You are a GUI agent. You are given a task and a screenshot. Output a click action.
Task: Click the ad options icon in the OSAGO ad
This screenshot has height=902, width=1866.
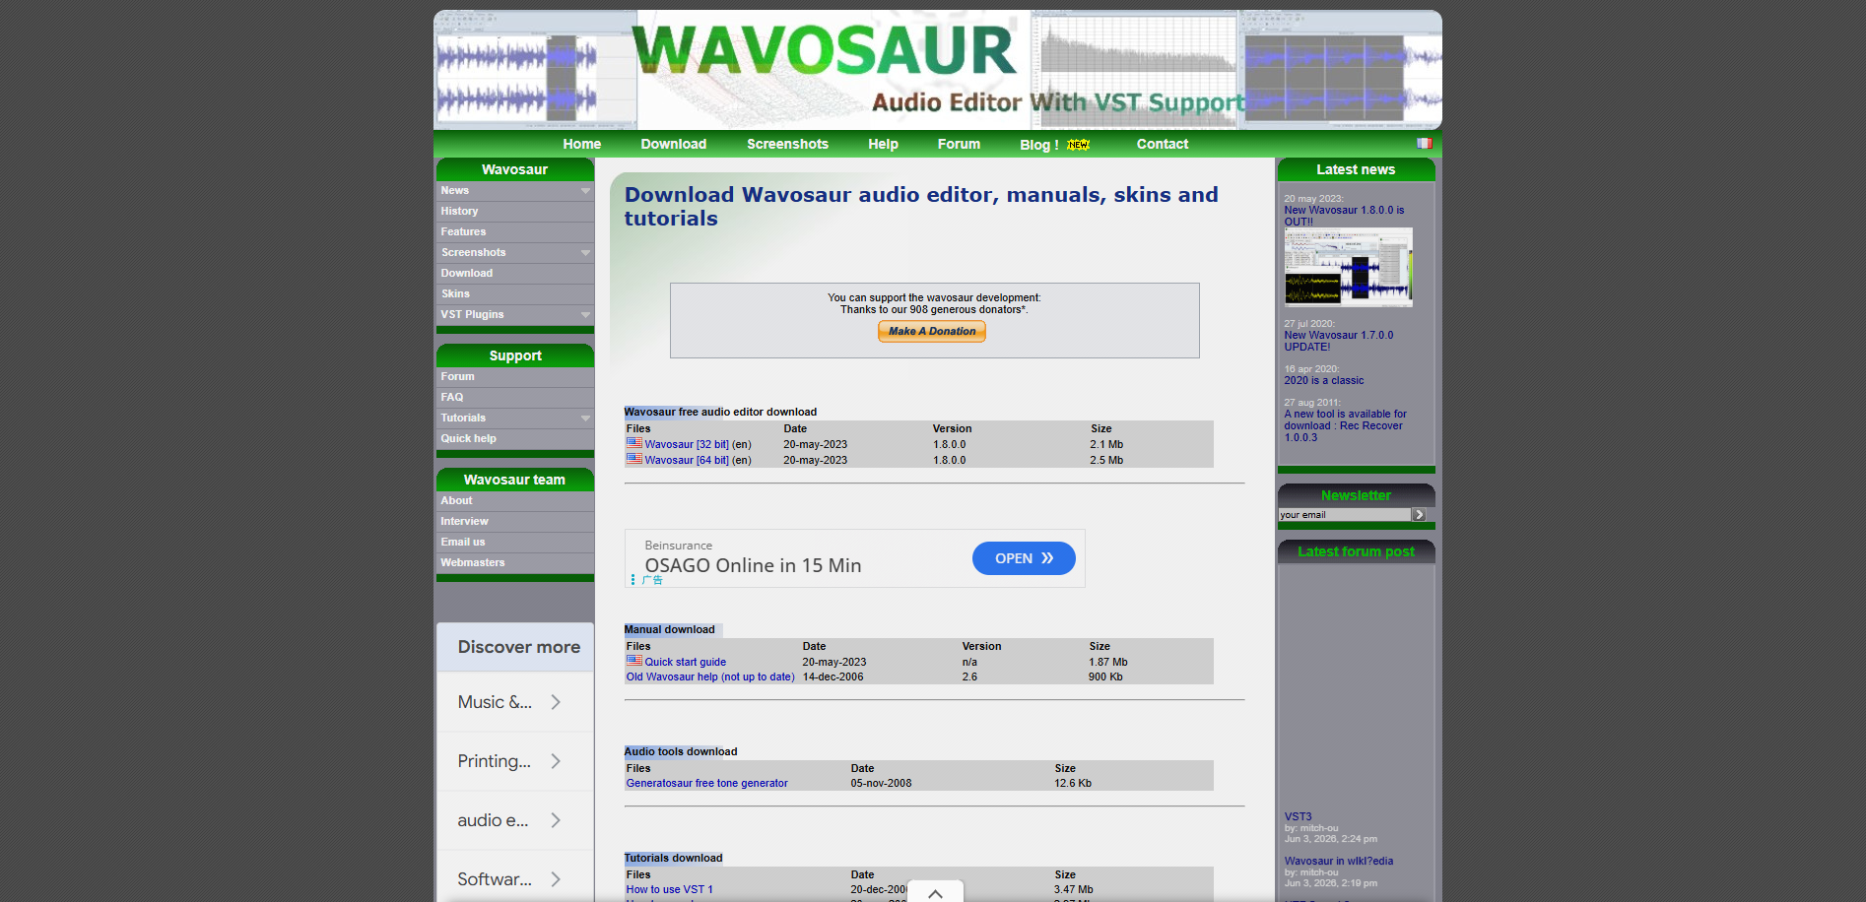tap(633, 580)
